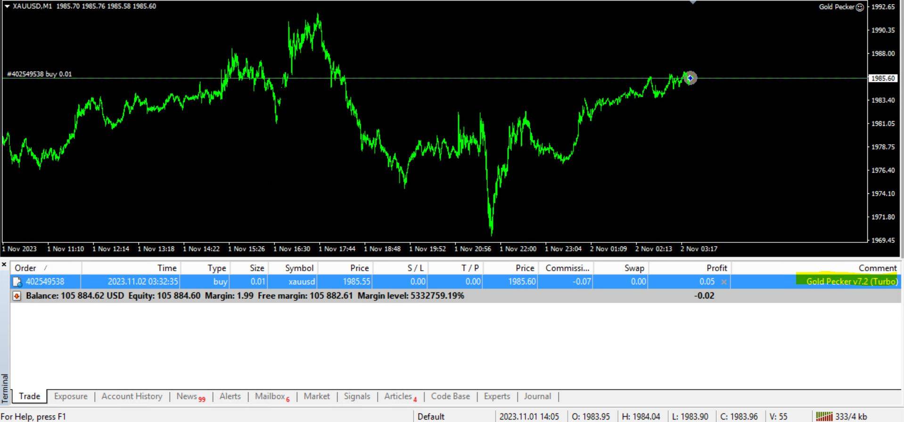Click the Gold Pecker smiley face icon
Viewport: 904px width, 422px height.
point(860,7)
